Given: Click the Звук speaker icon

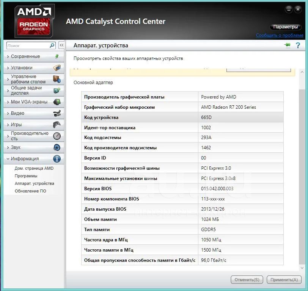Looking at the screenshot, I should [57, 147].
